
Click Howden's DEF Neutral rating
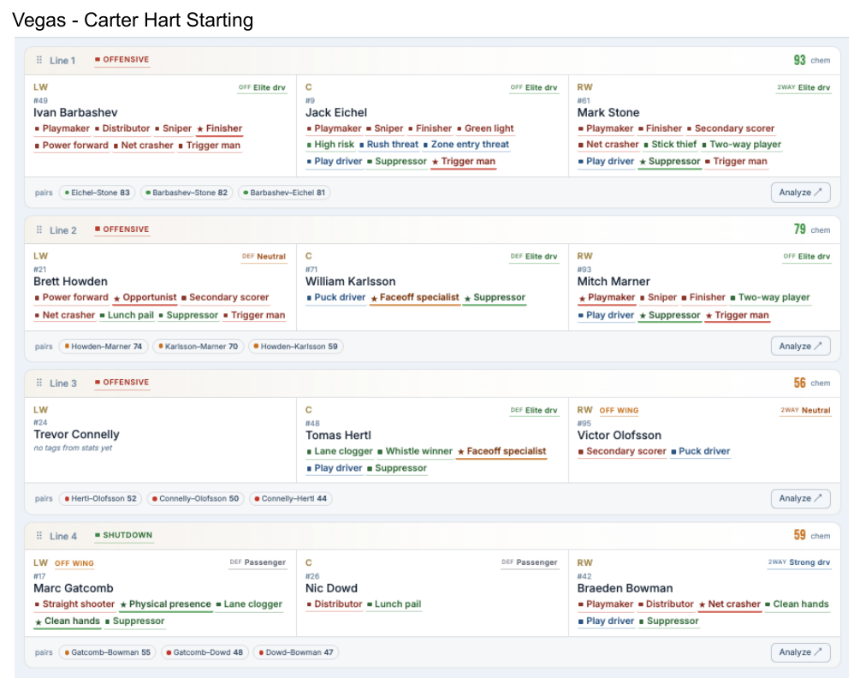(x=264, y=257)
